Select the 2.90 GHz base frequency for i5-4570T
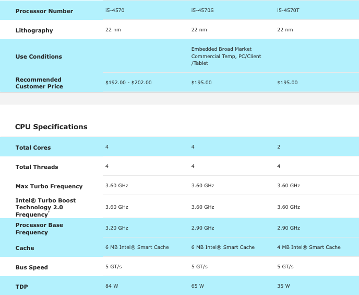The height and width of the screenshot is (295, 359). (289, 228)
